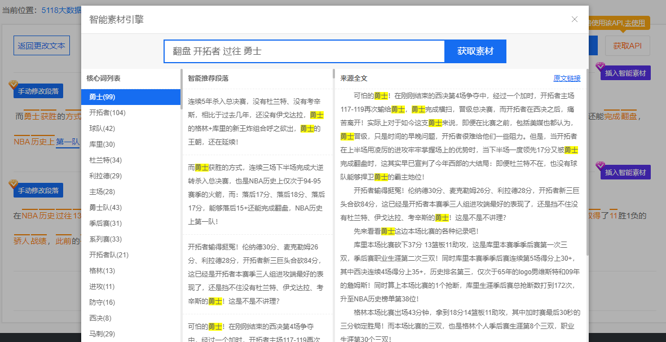Screen dimensions: 666x342
Task: Select 智能推荐段落 paragraph starting 开拓者输得挺冤
Action: 257,274
